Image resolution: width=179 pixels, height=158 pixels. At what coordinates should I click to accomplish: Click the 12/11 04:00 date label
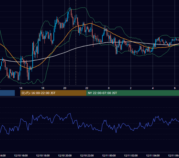pos(153,155)
